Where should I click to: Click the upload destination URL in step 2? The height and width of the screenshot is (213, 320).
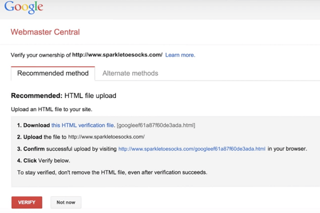pos(106,137)
